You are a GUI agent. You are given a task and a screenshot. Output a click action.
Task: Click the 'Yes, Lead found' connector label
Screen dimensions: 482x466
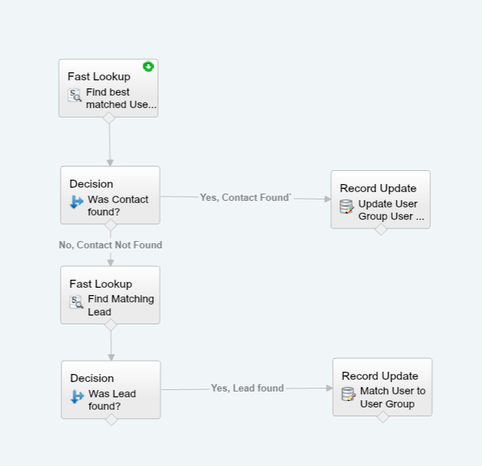coord(247,388)
